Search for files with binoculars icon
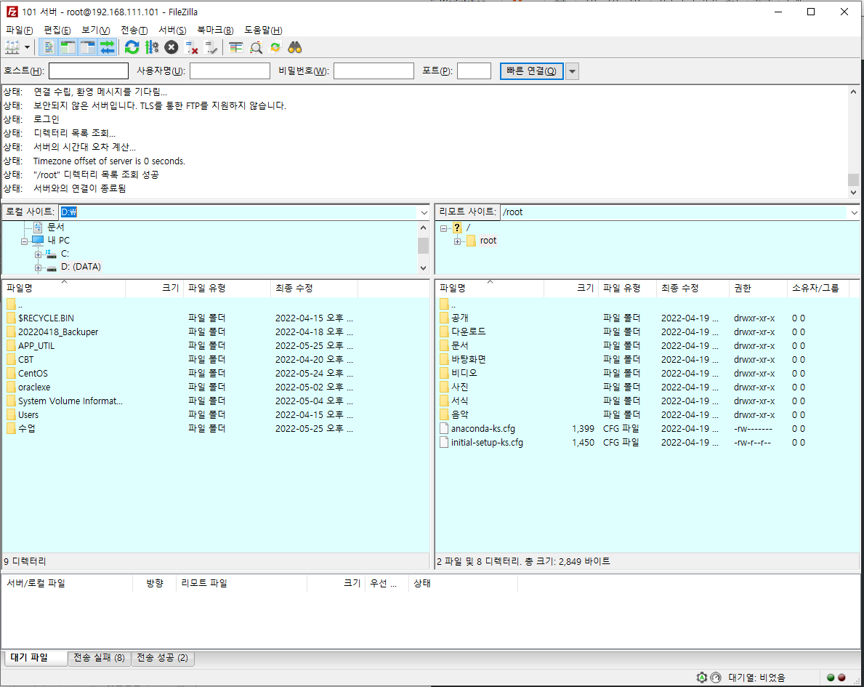 click(295, 47)
